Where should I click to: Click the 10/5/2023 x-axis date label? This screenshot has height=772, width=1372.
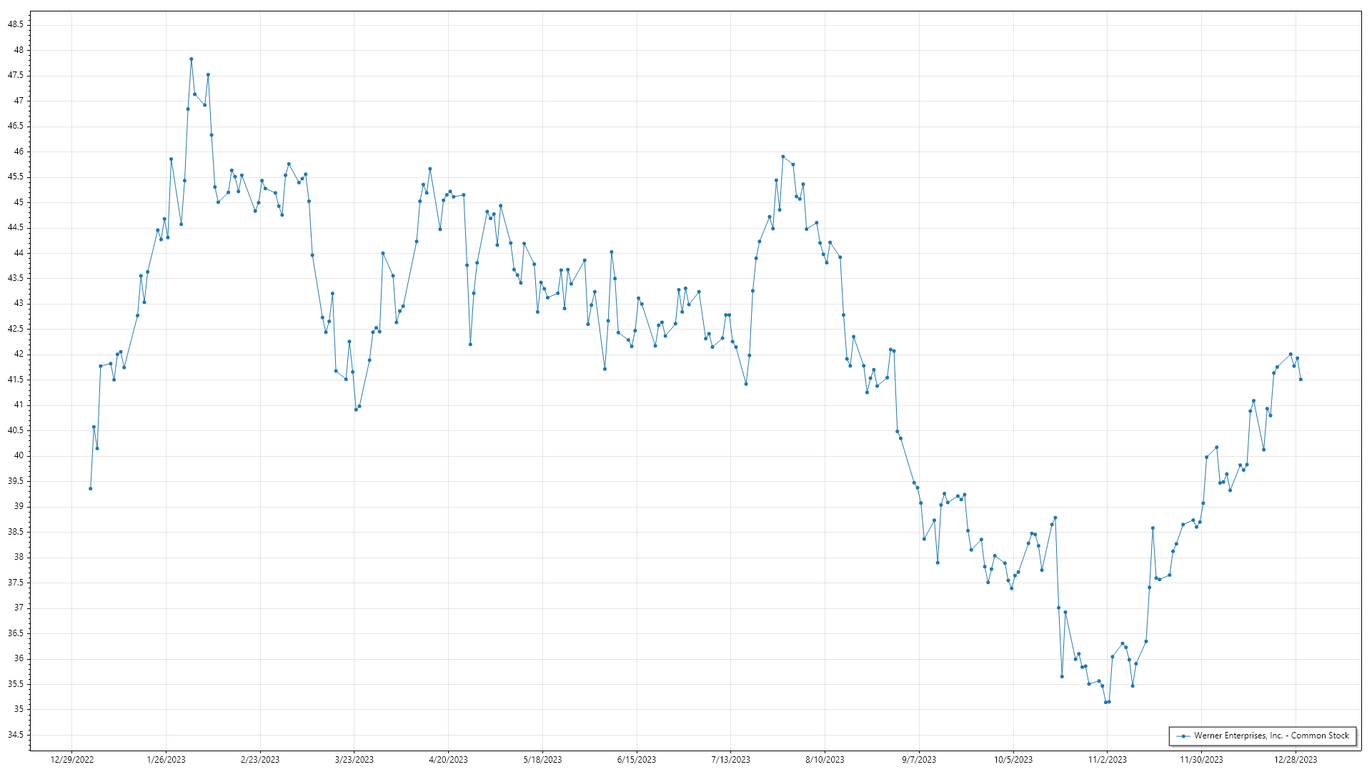pyautogui.click(x=1013, y=760)
